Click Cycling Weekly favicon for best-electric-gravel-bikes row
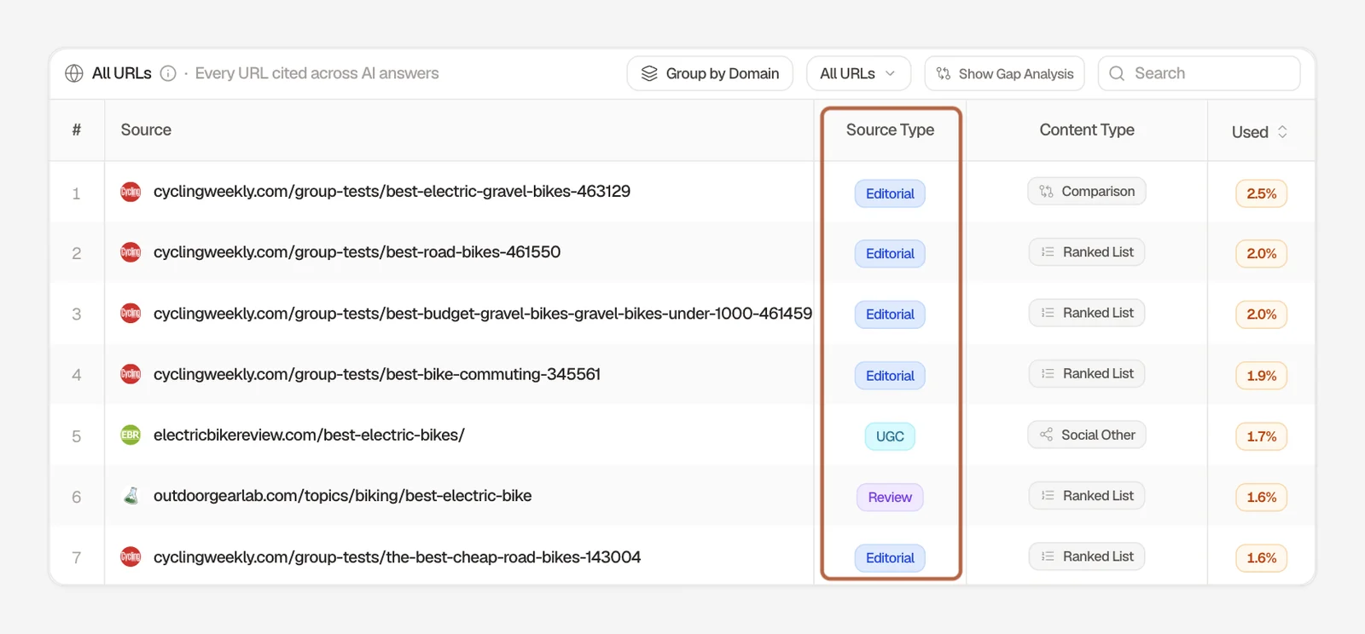The width and height of the screenshot is (1365, 634). 131,192
